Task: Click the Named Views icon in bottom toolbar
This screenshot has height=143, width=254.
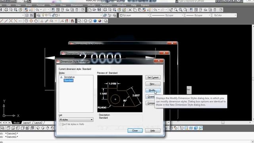Action: click(3, 128)
